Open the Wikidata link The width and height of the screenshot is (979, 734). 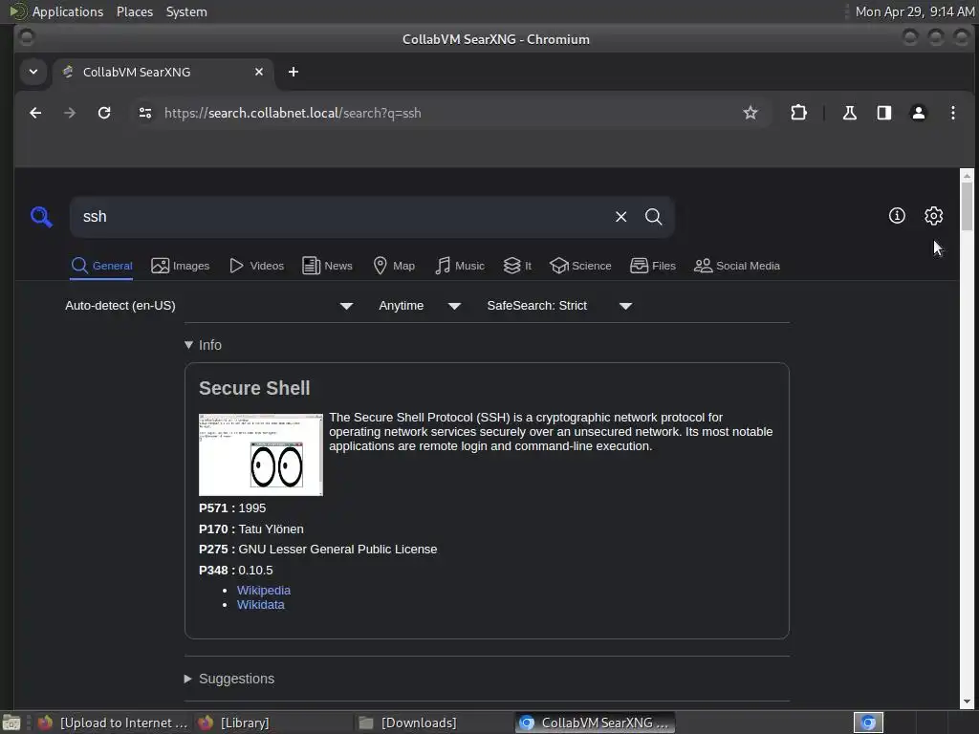click(260, 605)
